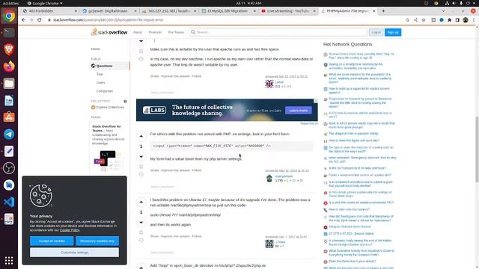The height and width of the screenshot is (269, 479).
Task: Open Ubuntu Software store icon
Action: pos(9,117)
